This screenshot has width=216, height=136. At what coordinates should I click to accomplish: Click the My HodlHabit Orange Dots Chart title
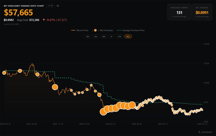click(x=24, y=6)
